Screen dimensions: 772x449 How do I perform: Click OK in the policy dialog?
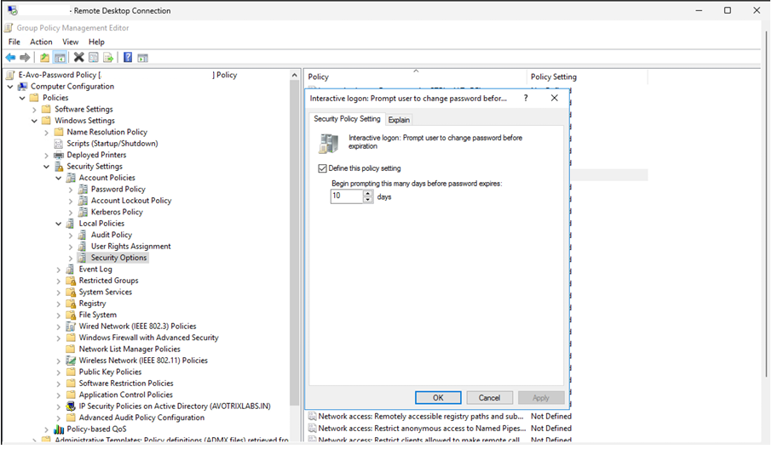coord(438,398)
